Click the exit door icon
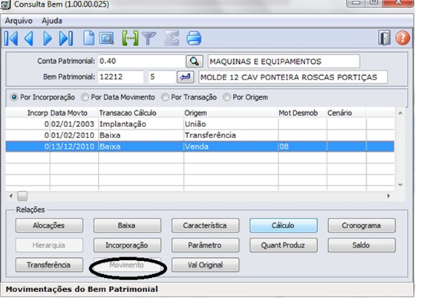 [x=384, y=38]
